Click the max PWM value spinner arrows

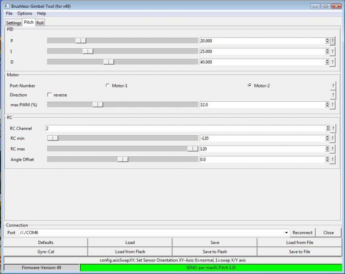[x=327, y=105]
